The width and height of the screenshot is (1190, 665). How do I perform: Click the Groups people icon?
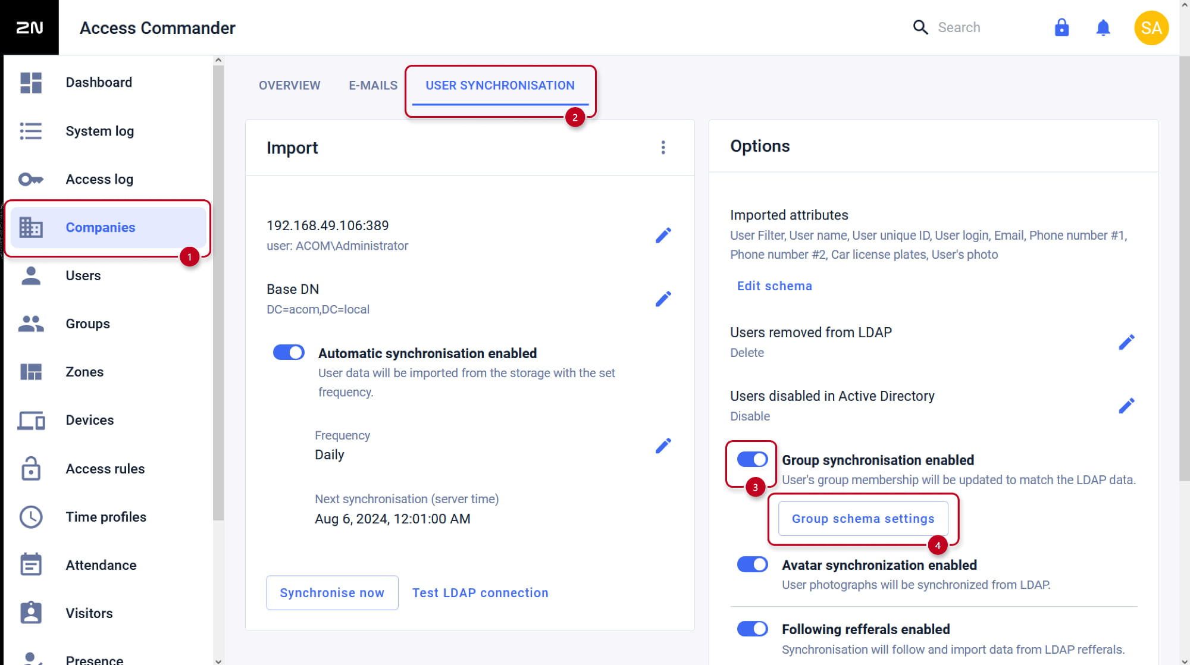pos(31,324)
